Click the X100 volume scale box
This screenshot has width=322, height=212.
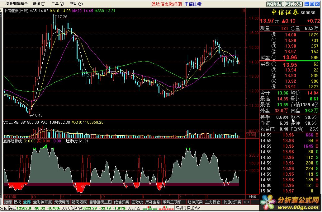coord(251,135)
